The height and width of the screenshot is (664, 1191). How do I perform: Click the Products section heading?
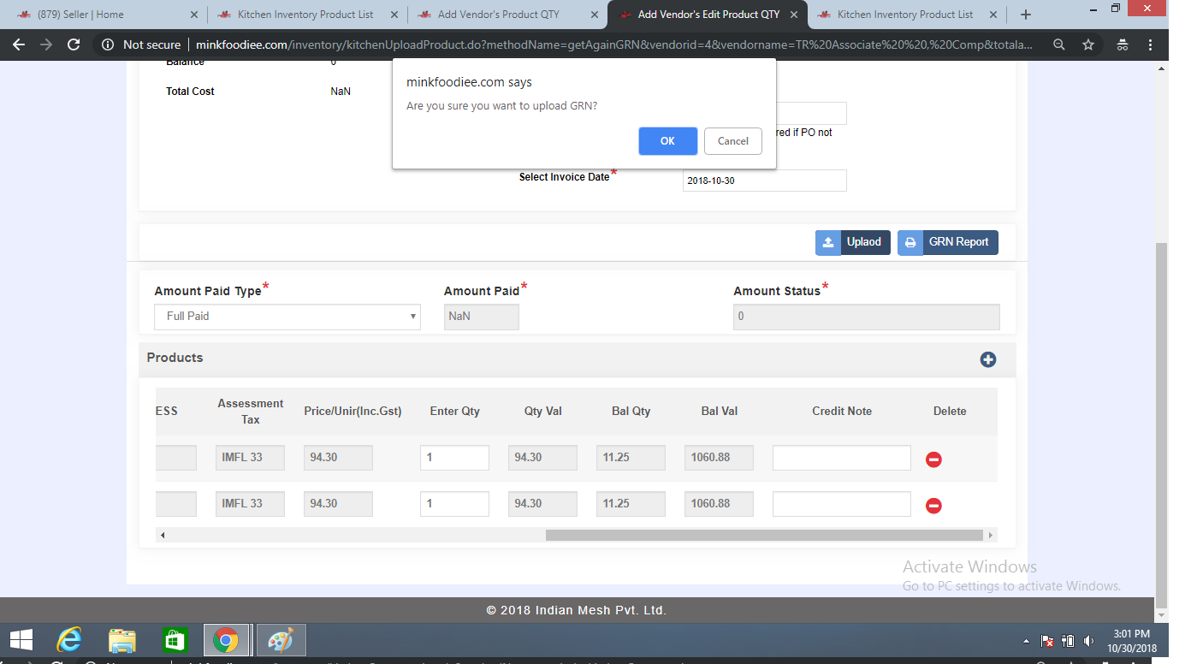(x=175, y=358)
